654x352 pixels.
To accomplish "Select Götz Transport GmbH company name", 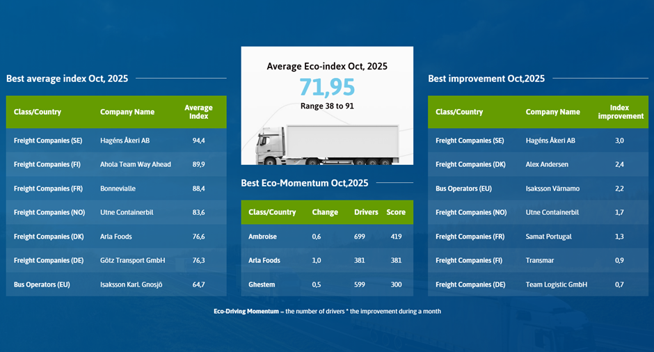I will tap(132, 260).
